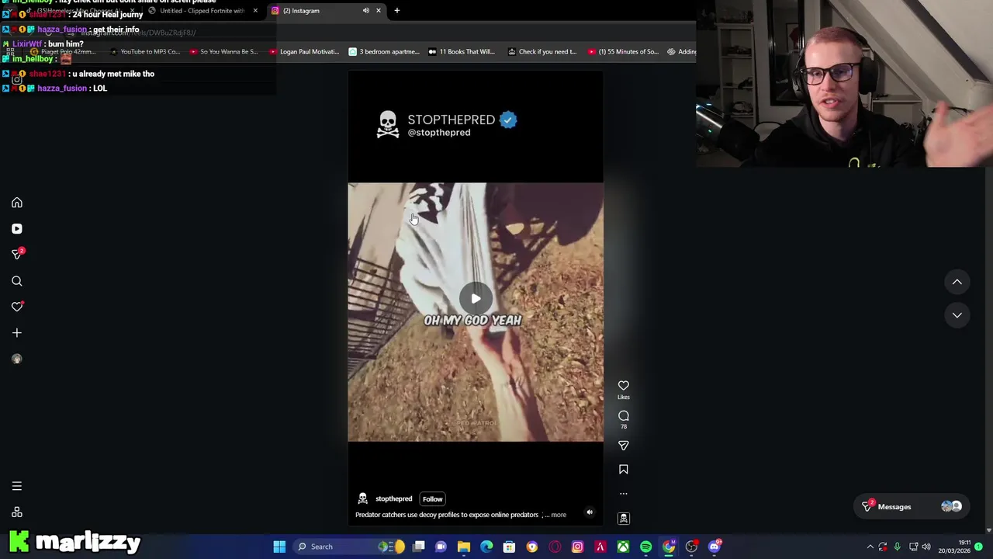The height and width of the screenshot is (559, 993).
Task: Click the Windows Start button
Action: (279, 547)
